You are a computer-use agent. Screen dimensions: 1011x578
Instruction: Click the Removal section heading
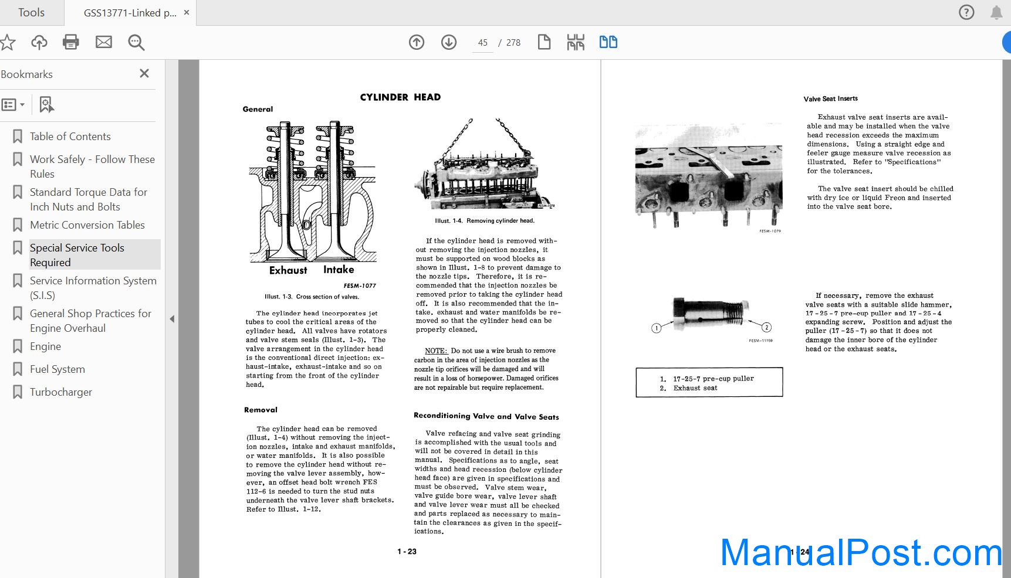point(261,410)
